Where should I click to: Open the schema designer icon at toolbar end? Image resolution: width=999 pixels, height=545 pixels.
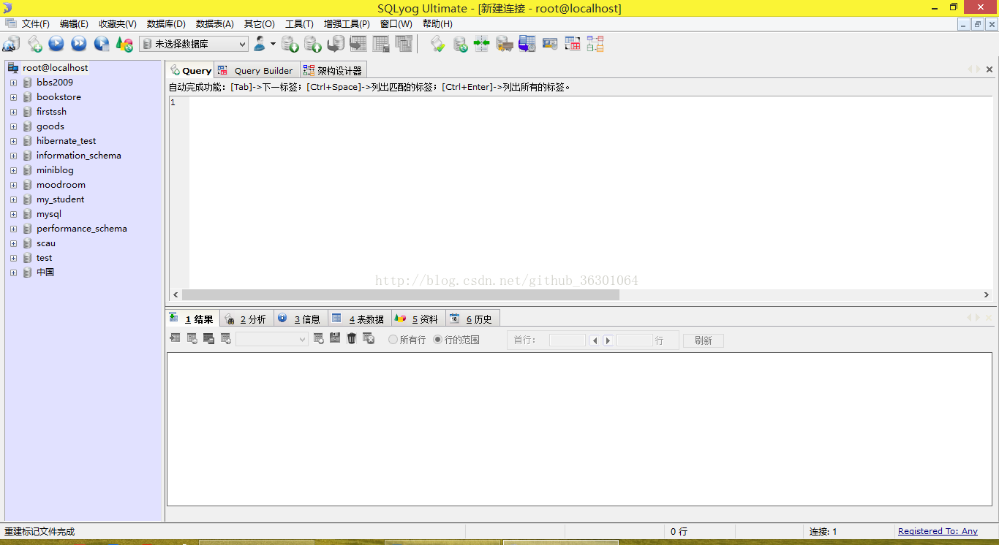595,44
